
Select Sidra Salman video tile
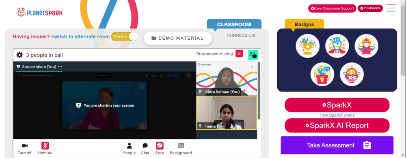tap(226, 79)
